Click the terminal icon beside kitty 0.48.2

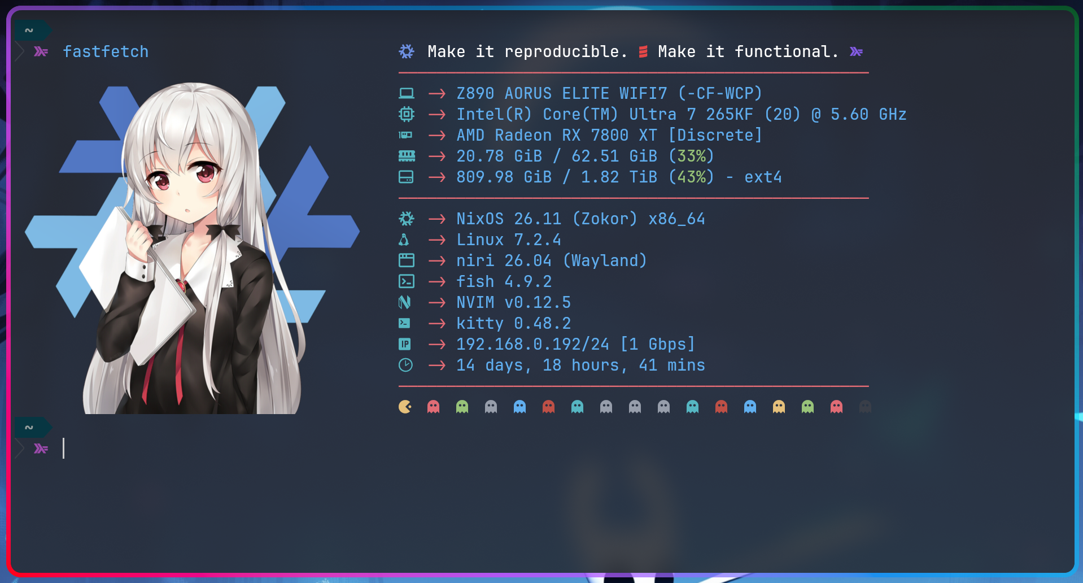[x=404, y=323]
